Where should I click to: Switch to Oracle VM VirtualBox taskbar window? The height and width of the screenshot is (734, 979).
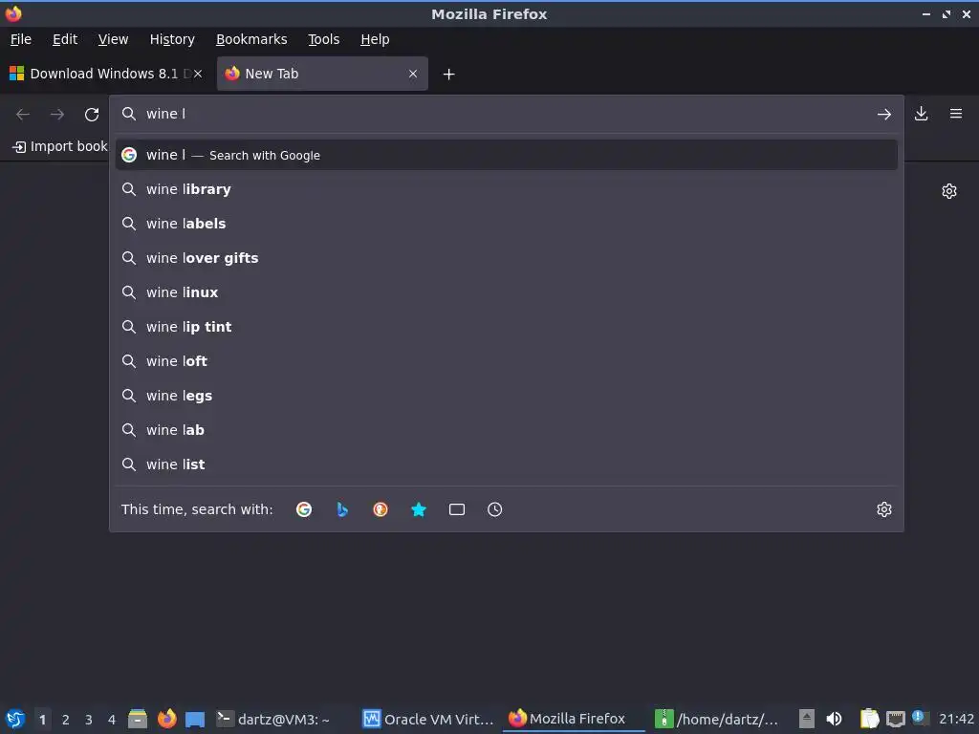pyautogui.click(x=429, y=719)
